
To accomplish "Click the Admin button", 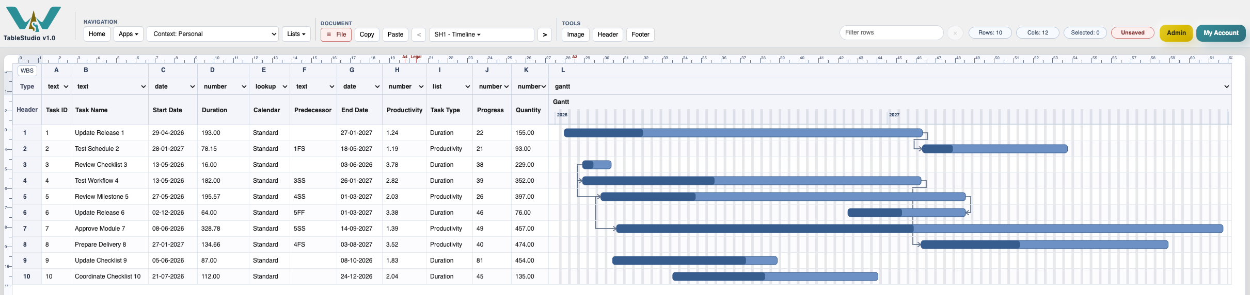I will point(1176,33).
